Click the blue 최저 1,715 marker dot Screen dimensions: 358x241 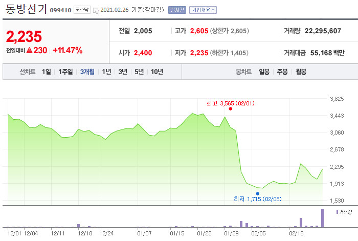point(258,194)
